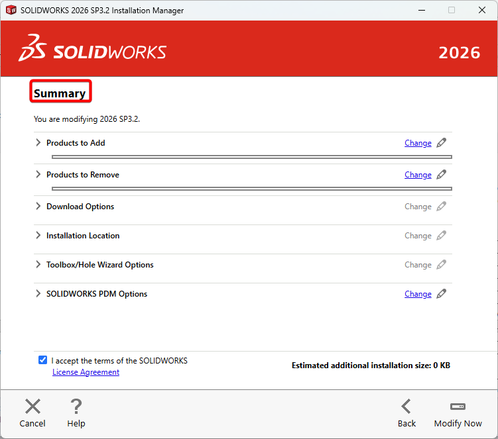Click 'Products to Add' label

(x=76, y=143)
